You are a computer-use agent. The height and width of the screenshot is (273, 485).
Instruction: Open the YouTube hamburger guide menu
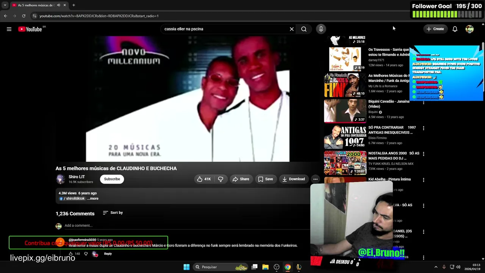click(x=9, y=29)
